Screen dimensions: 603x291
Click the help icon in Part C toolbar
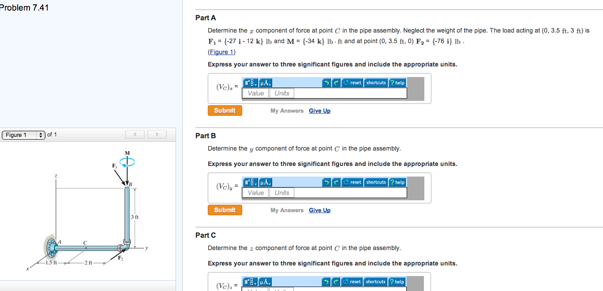[x=397, y=281]
